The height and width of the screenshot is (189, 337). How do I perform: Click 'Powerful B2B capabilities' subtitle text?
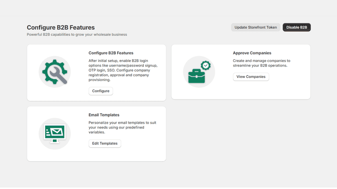pos(77,34)
